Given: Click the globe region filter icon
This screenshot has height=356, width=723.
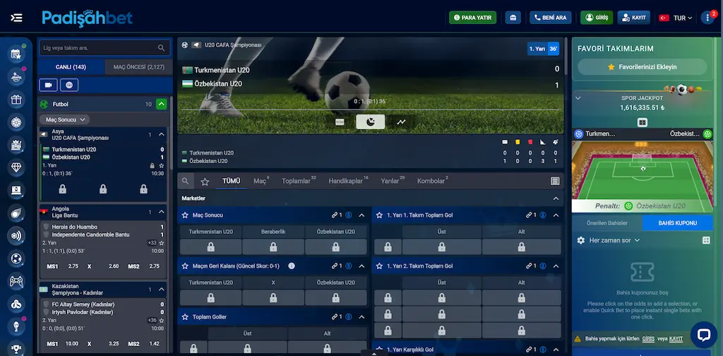Looking at the screenshot, I should (x=69, y=85).
